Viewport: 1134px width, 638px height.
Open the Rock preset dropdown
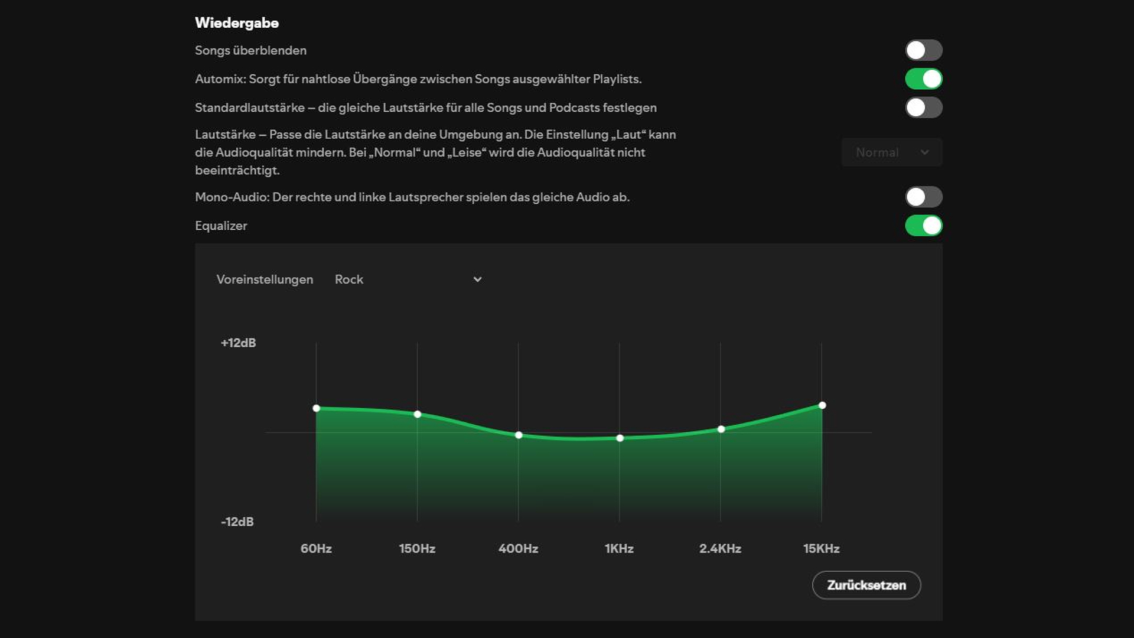(408, 279)
